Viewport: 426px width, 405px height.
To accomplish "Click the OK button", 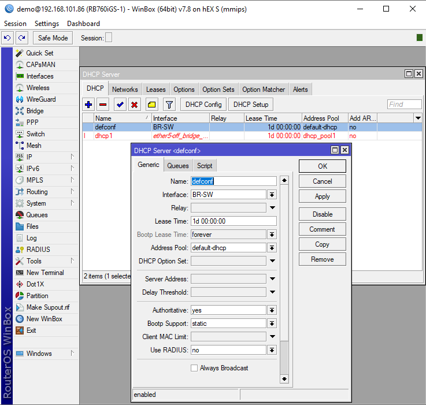I will pyautogui.click(x=323, y=166).
